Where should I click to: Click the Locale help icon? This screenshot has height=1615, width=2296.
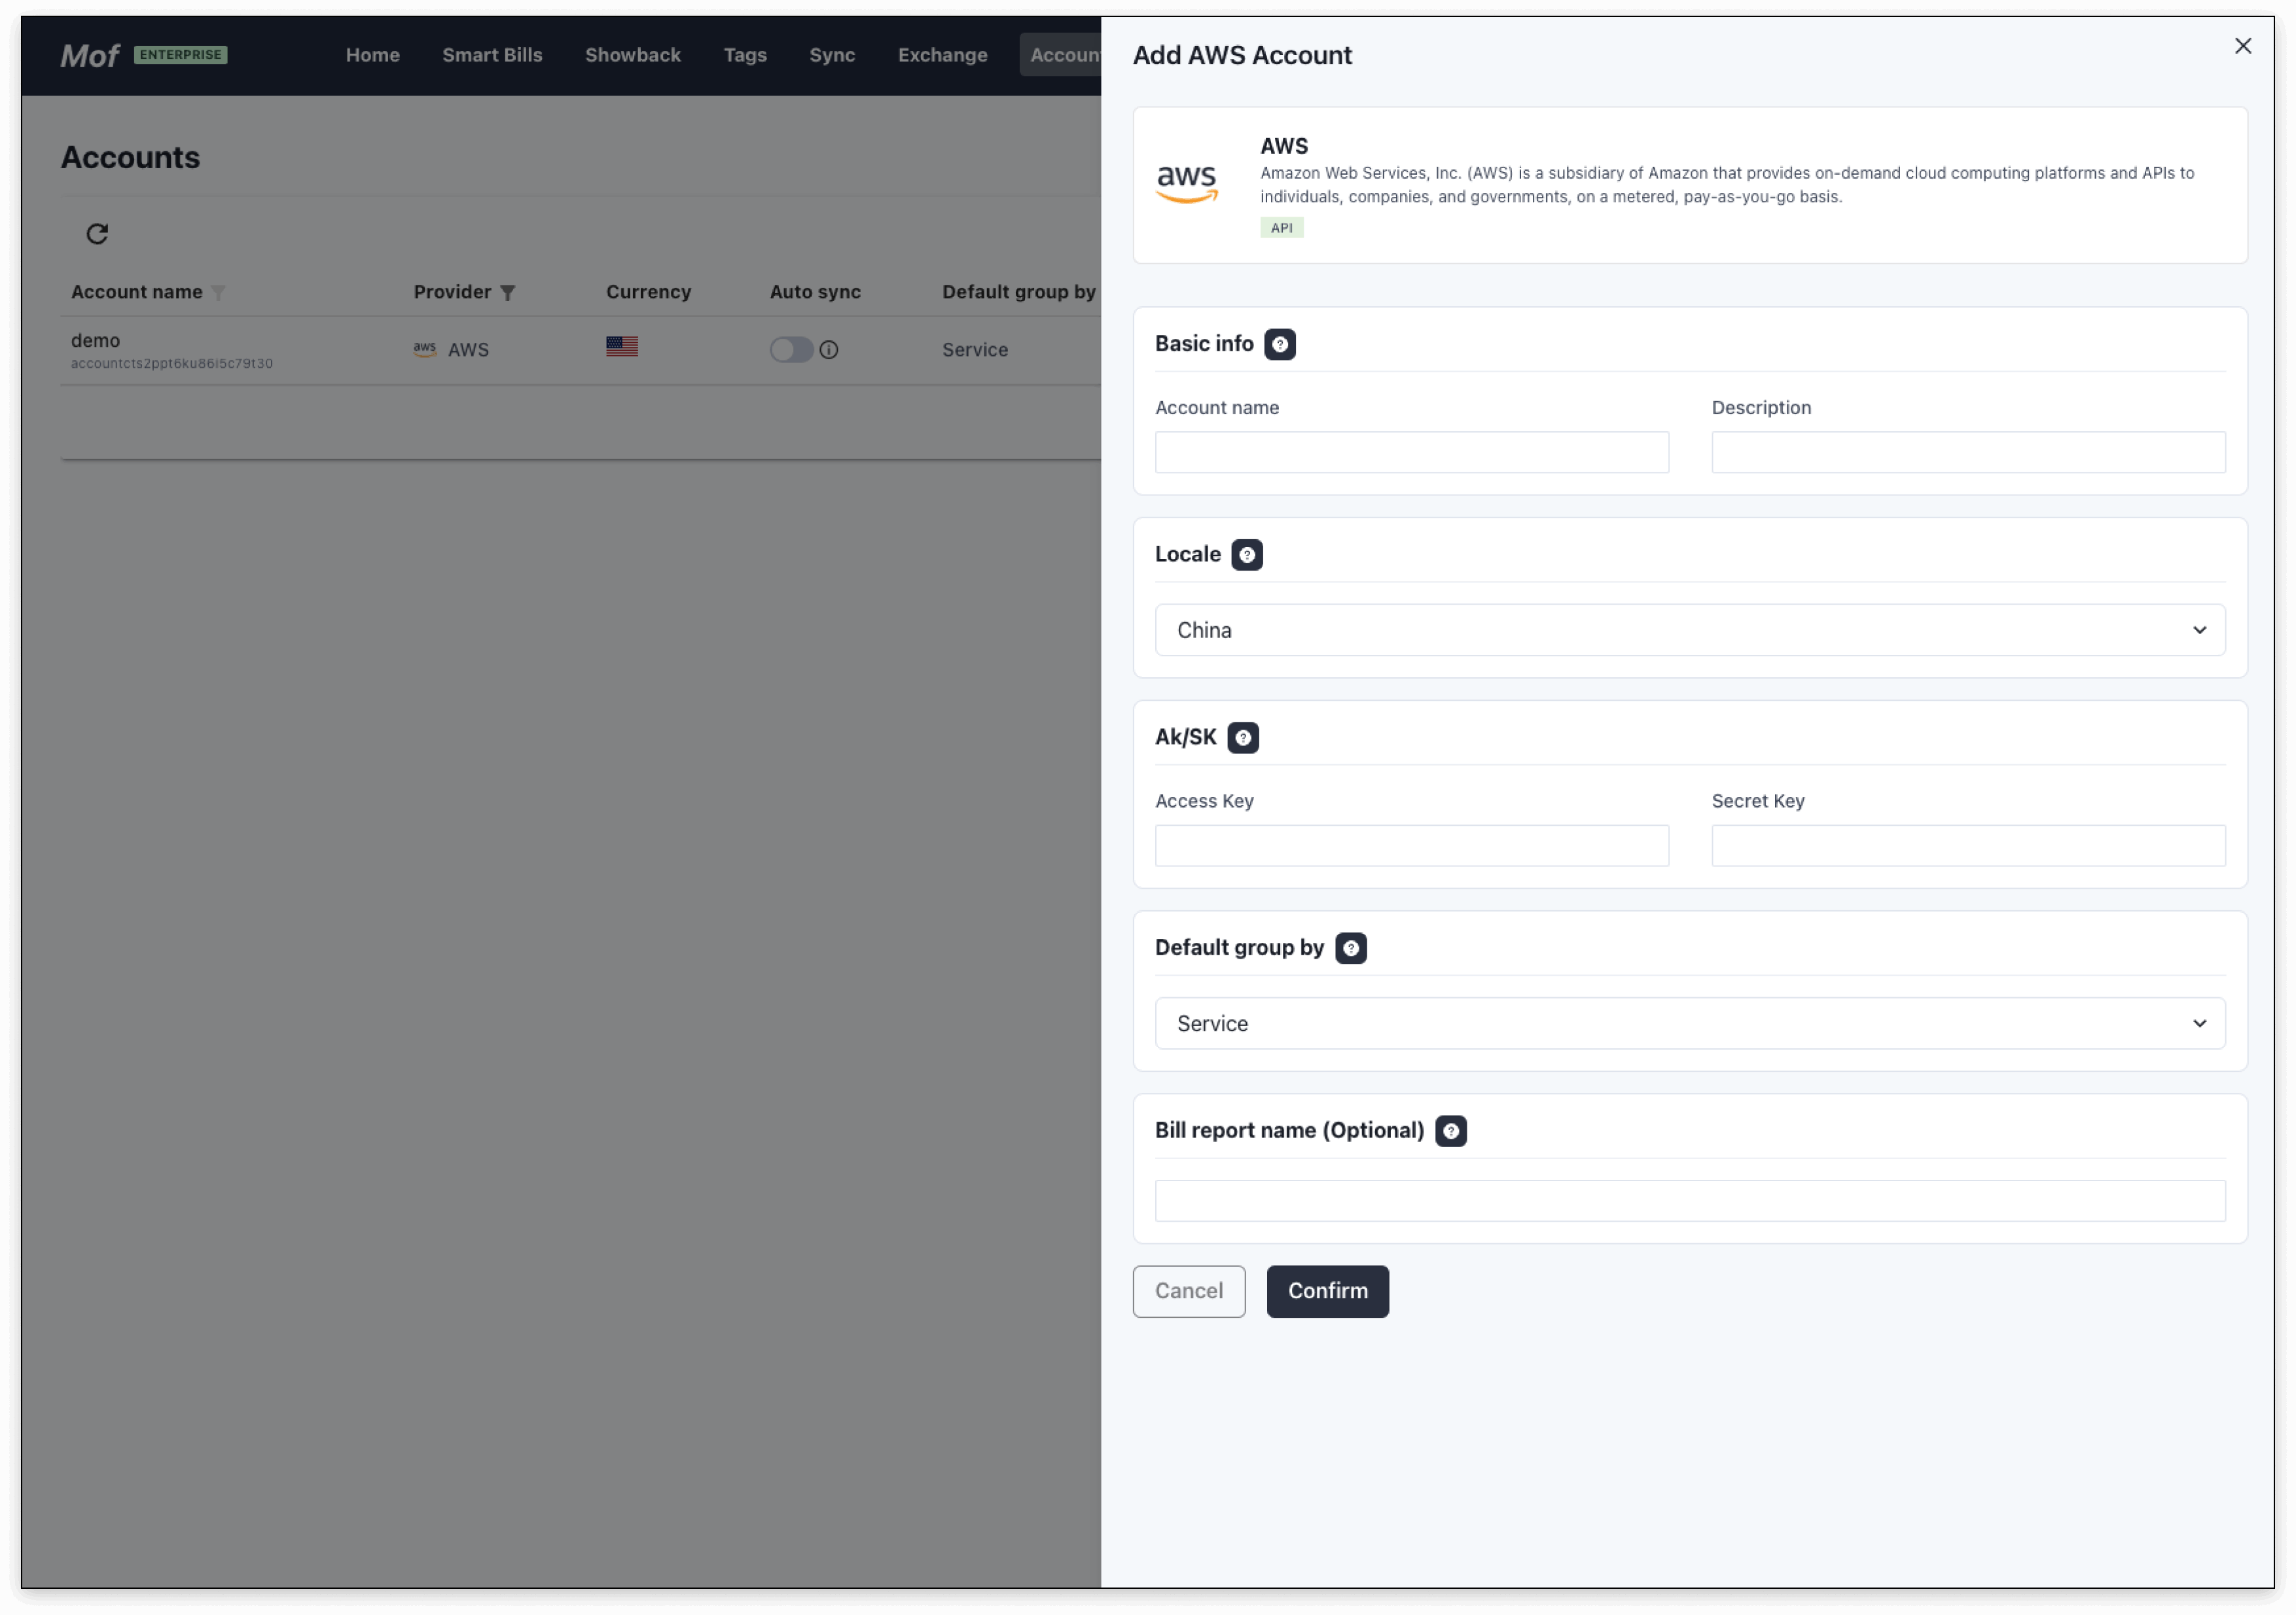[1246, 555]
